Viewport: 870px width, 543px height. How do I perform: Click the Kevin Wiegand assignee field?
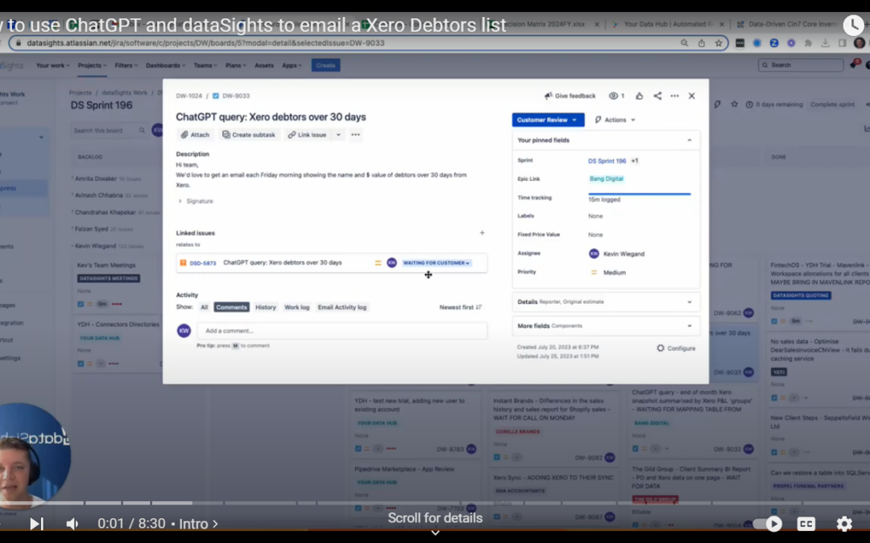coord(616,253)
